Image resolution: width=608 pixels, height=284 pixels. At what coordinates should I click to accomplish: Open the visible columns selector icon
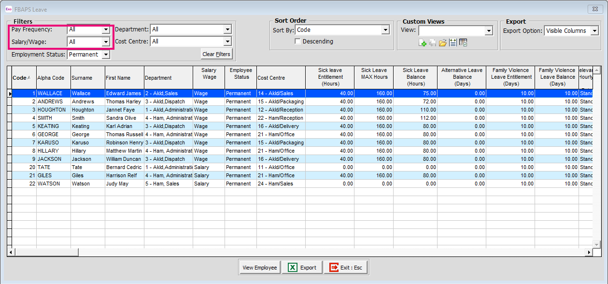463,43
